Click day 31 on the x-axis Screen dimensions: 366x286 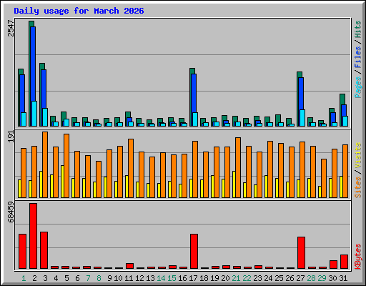coord(343,278)
